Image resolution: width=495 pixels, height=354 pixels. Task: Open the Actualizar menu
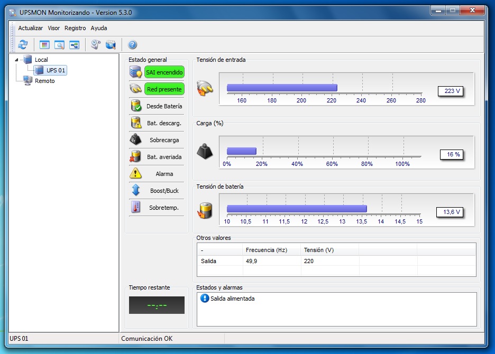pyautogui.click(x=30, y=28)
